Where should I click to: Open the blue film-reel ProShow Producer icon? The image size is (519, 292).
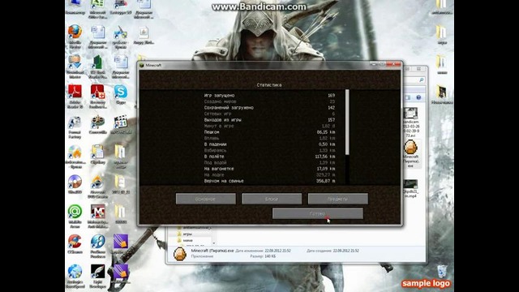97,245
